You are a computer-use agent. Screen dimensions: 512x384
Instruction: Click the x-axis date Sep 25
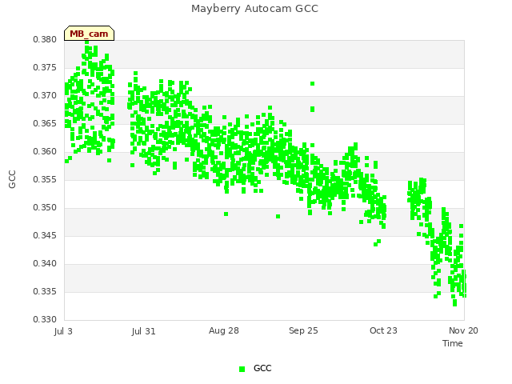pyautogui.click(x=303, y=330)
